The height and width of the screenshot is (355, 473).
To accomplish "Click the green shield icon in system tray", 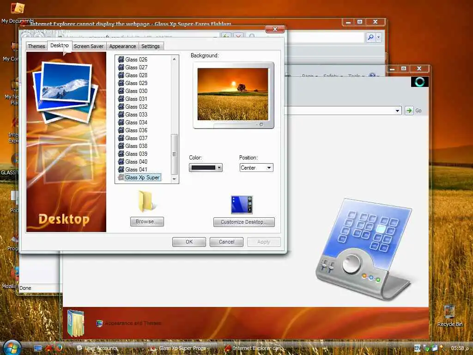I will (x=426, y=349).
